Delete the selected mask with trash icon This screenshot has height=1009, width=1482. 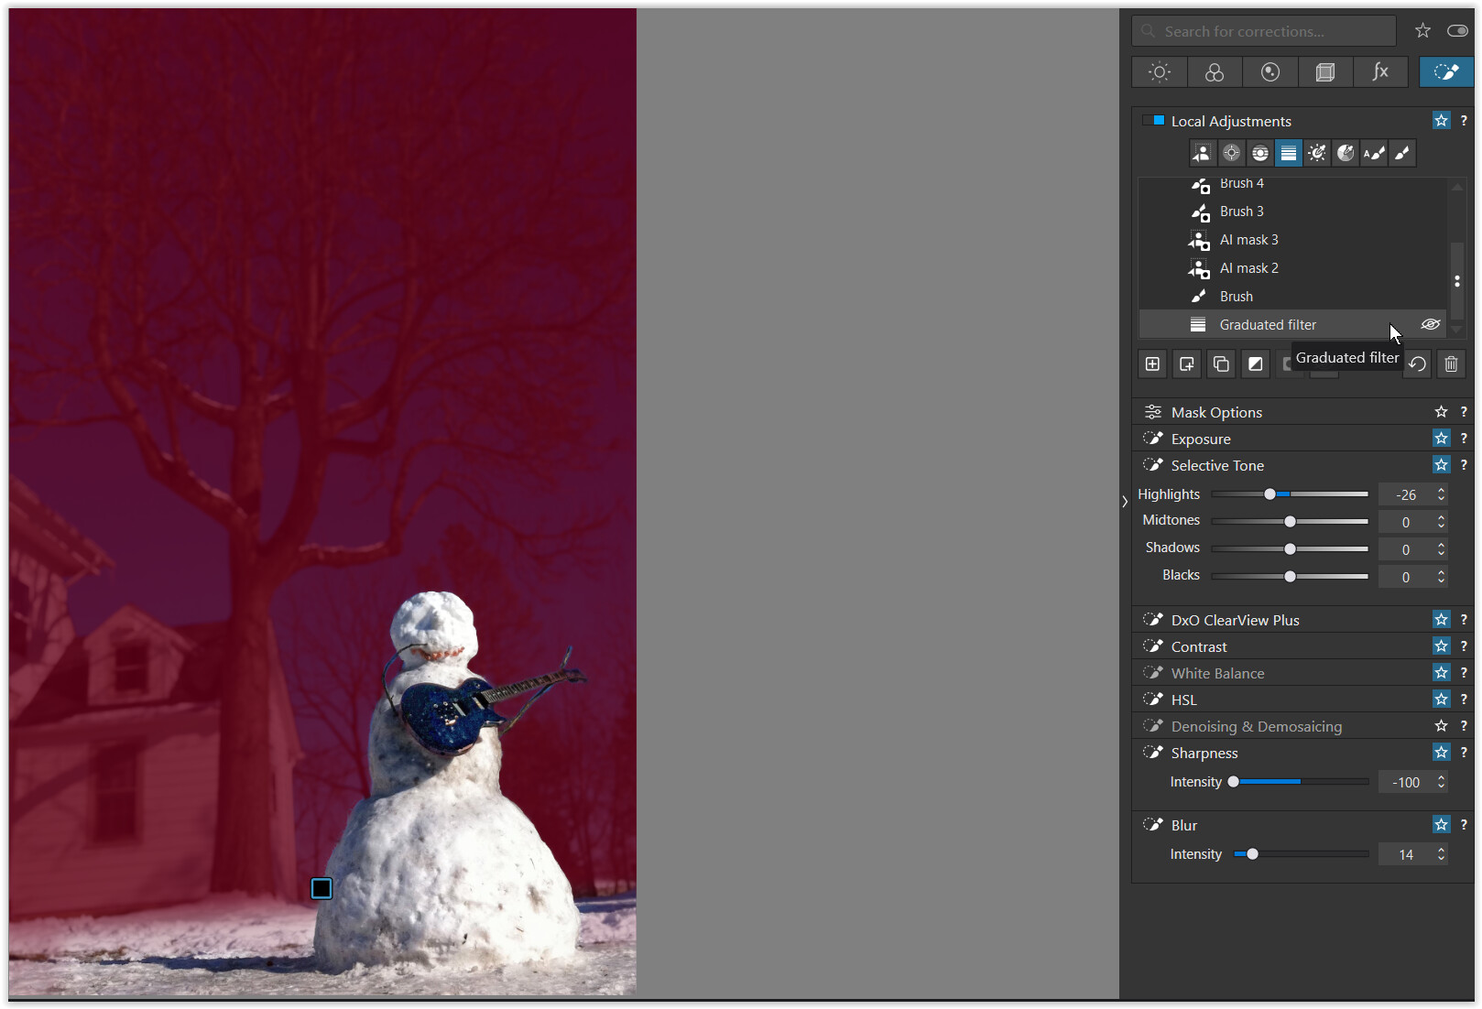(x=1451, y=364)
